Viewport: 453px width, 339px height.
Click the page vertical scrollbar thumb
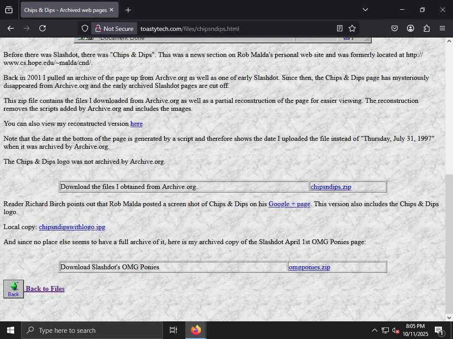449,243
